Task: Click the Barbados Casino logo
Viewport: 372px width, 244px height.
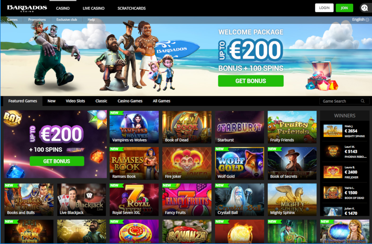Action: [27, 8]
